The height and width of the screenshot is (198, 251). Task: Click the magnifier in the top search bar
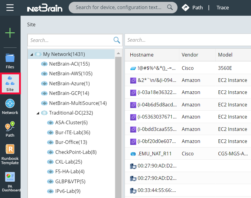(x=170, y=7)
